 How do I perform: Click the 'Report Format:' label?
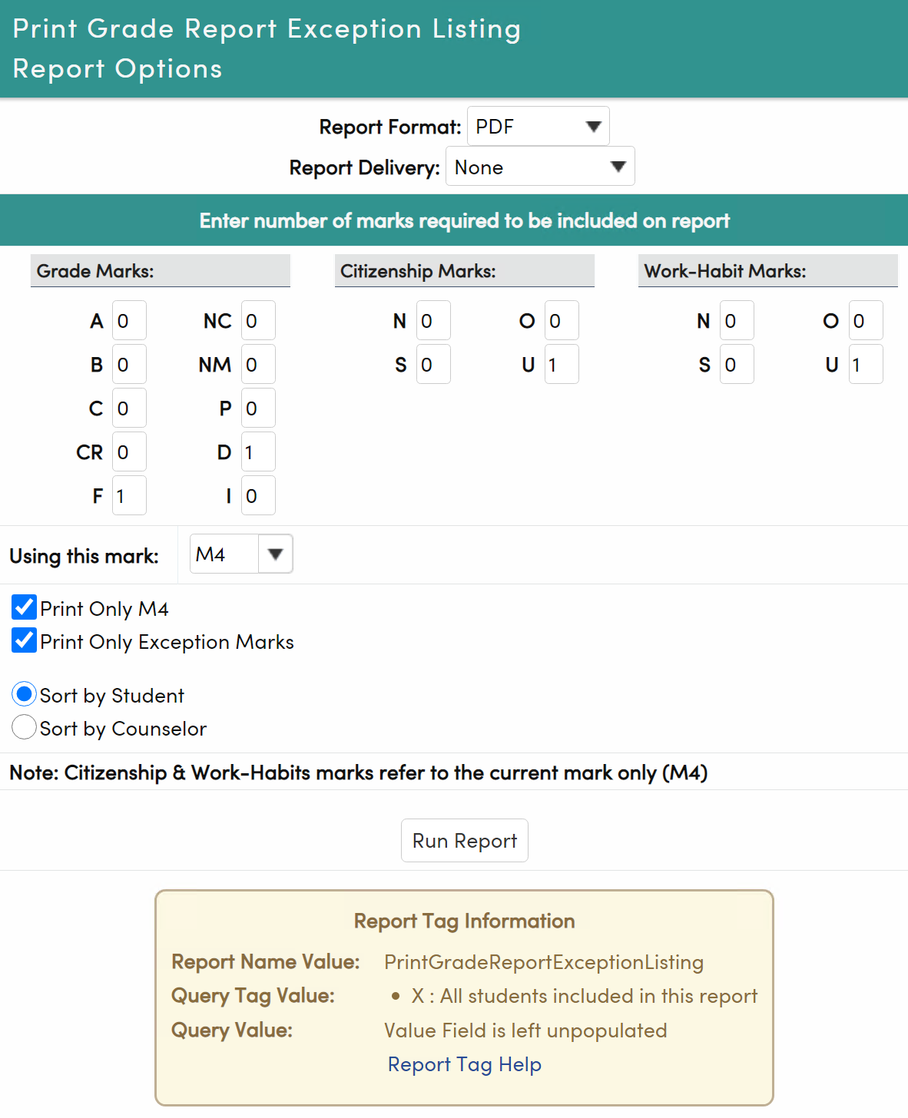coord(390,127)
